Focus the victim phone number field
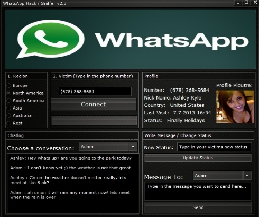 click(95, 92)
